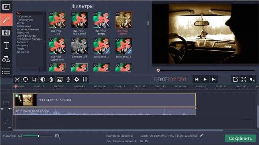Mute preview volume icon
This screenshot has height=145, width=259.
[x=252, y=80]
